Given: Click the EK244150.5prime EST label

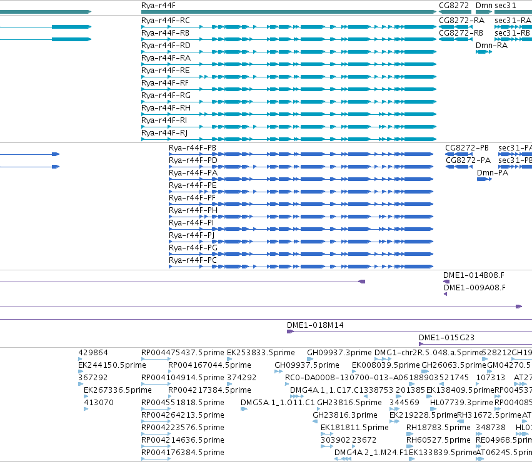Looking at the screenshot, I should tap(112, 365).
